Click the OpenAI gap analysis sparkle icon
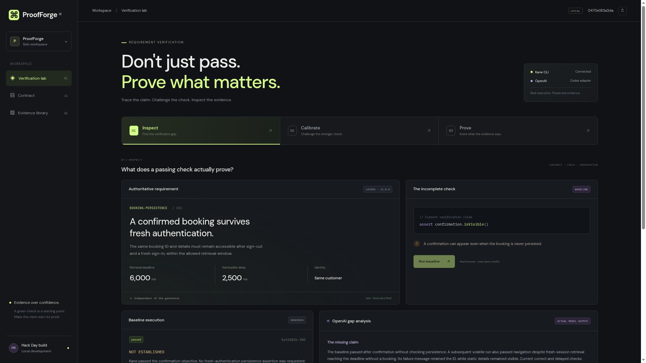 point(328,321)
